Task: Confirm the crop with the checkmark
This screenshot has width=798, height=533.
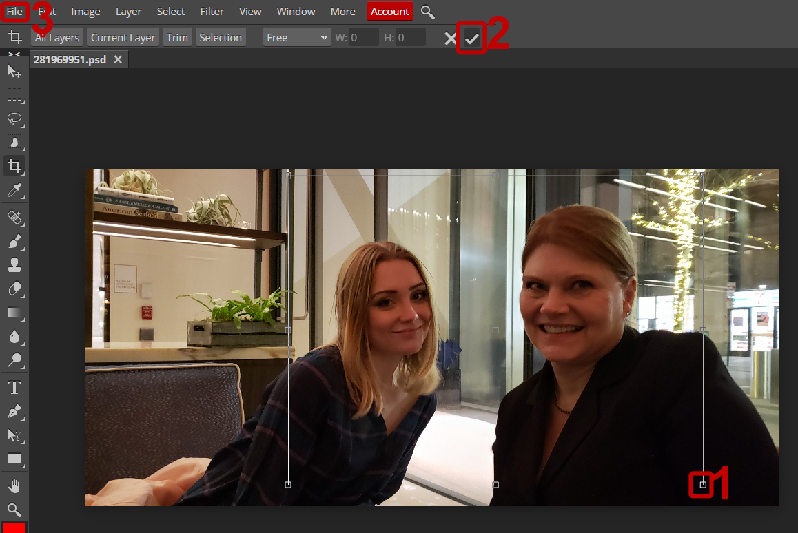Action: coord(473,39)
